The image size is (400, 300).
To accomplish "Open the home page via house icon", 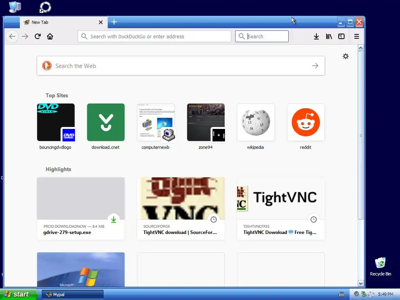I will point(50,36).
